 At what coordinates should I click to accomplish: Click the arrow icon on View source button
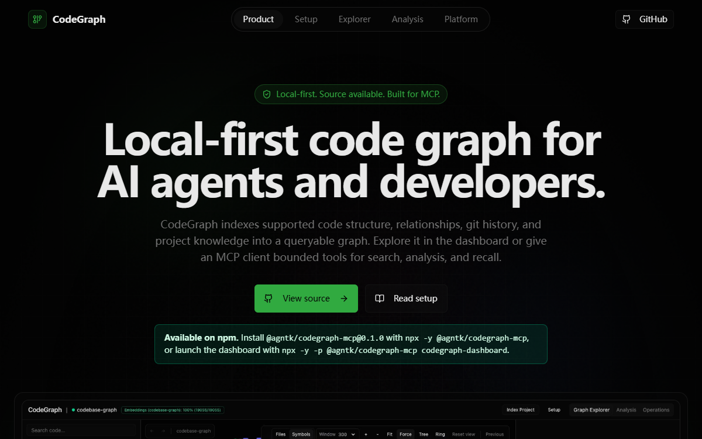344,299
